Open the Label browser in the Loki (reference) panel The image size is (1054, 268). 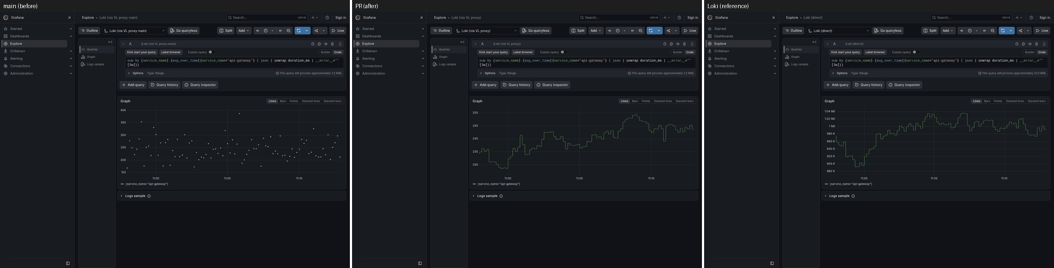point(875,52)
